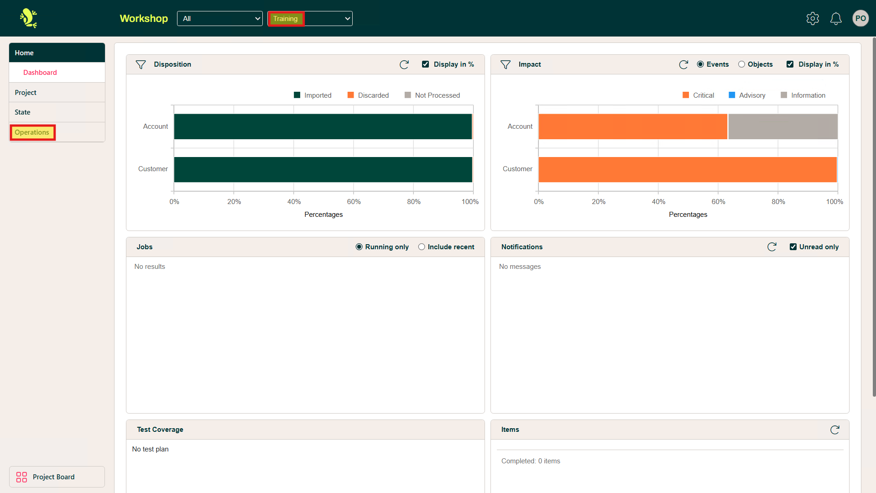Click the Disposition filter funnel icon

(x=141, y=64)
